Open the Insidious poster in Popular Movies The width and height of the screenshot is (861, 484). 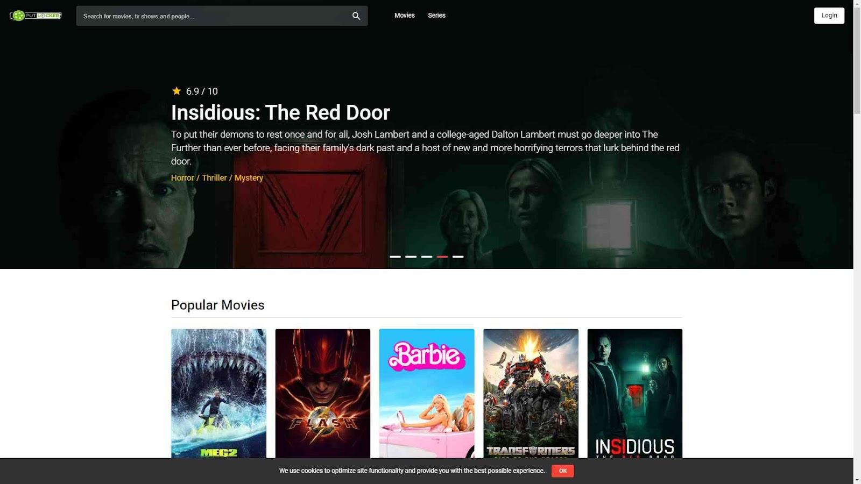(635, 394)
